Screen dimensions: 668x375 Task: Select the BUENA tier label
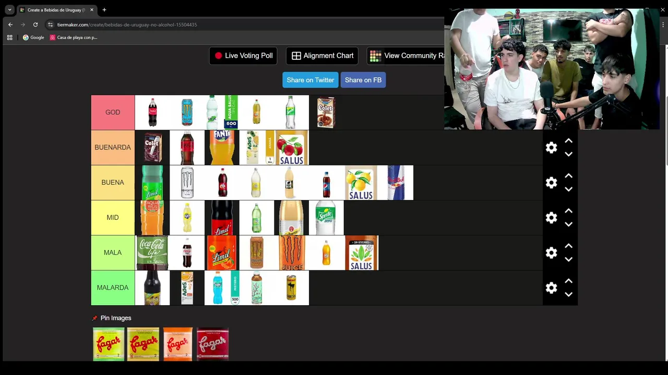[x=113, y=182]
